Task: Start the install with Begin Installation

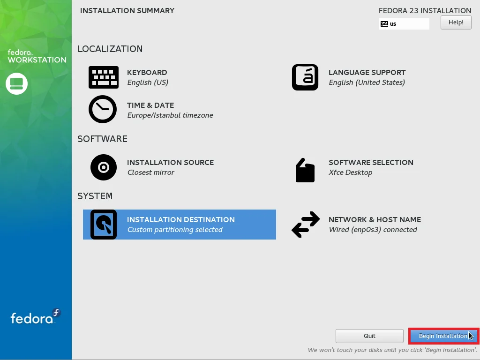Action: [x=443, y=336]
